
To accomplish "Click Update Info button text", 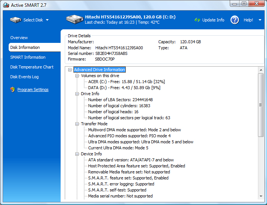I will point(213,20).
